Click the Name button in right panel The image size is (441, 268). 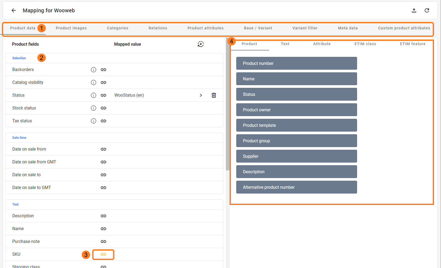coord(297,79)
